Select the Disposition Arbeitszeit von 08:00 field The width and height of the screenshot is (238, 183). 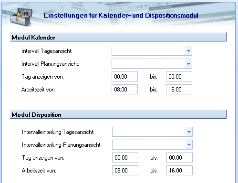click(125, 171)
